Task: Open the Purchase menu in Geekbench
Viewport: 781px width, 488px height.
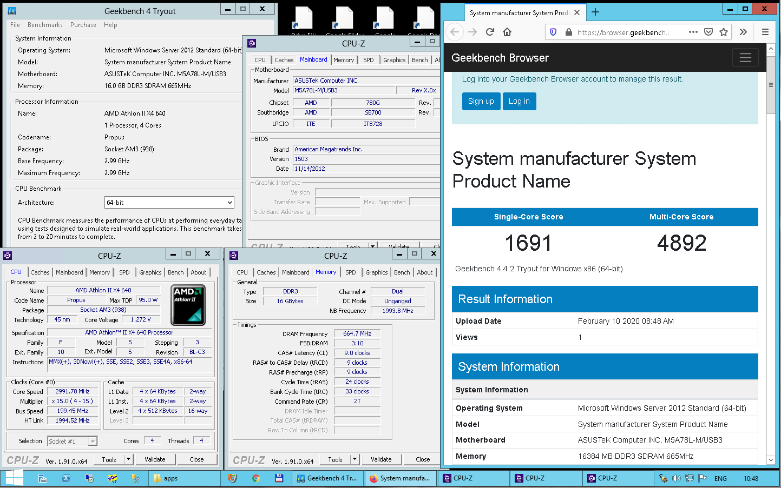Action: click(x=83, y=25)
